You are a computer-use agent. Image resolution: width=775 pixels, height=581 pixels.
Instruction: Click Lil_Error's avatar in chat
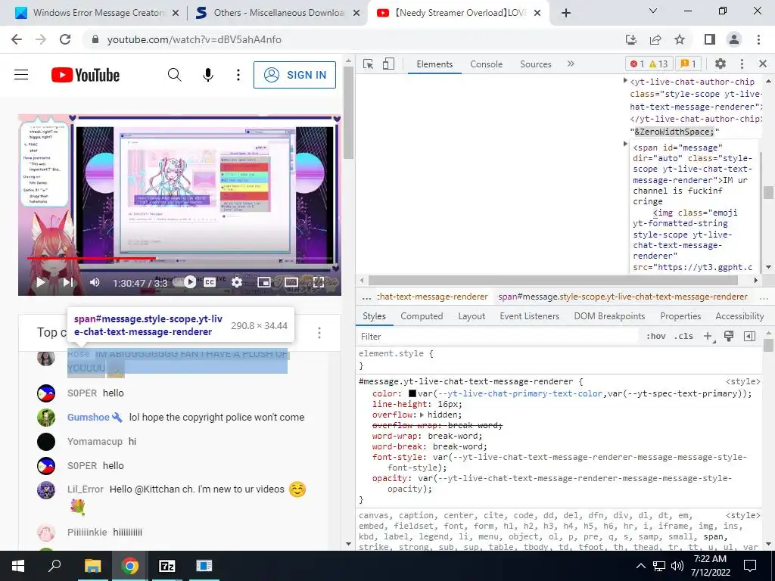[46, 489]
